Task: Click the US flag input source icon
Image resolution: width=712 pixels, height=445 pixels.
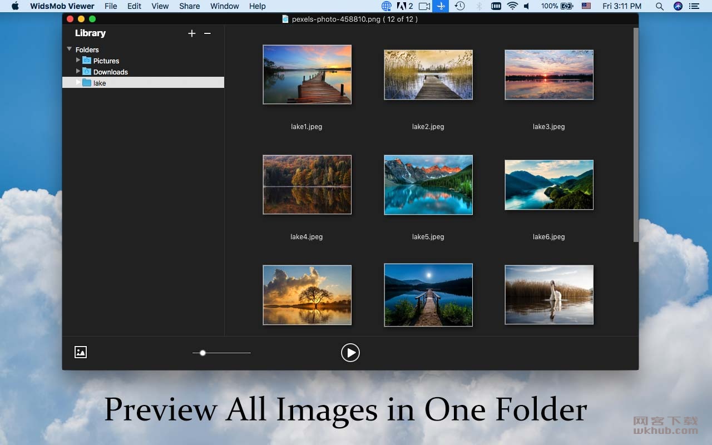Action: coord(586,6)
